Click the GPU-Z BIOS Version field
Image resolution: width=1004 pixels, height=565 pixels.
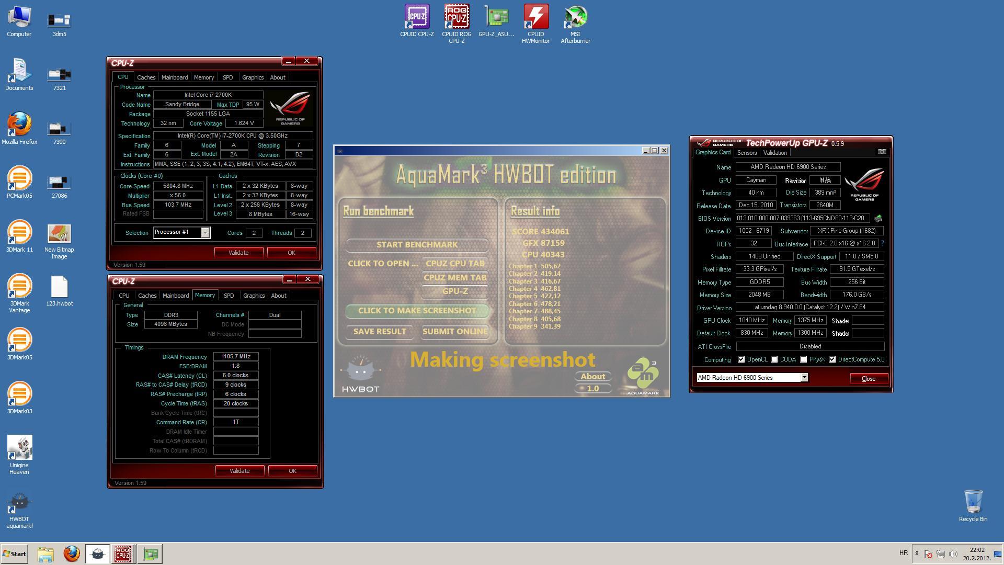803,218
